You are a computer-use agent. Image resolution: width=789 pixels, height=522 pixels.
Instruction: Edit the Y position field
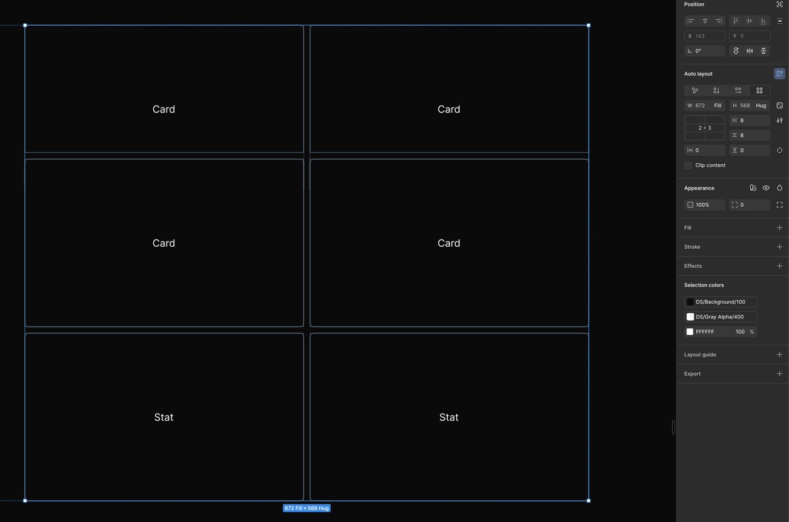[x=750, y=36]
